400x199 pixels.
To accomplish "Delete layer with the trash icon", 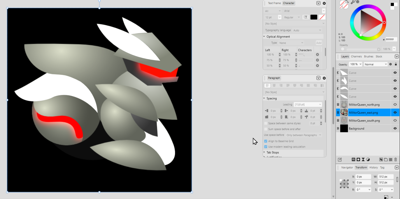I will (x=396, y=159).
